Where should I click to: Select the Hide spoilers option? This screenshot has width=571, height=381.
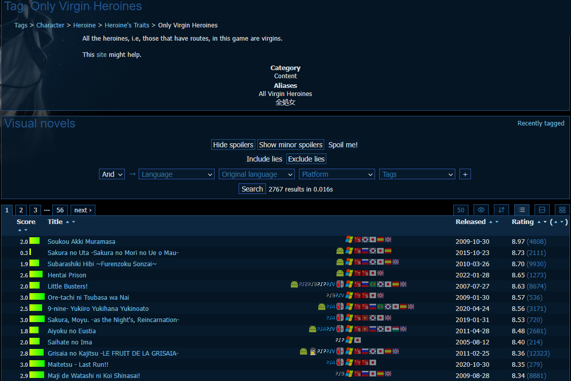point(233,145)
